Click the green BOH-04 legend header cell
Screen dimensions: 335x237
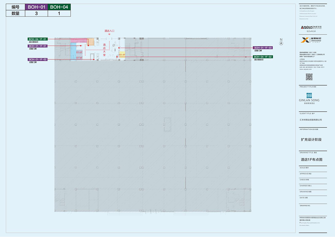pos(59,7)
